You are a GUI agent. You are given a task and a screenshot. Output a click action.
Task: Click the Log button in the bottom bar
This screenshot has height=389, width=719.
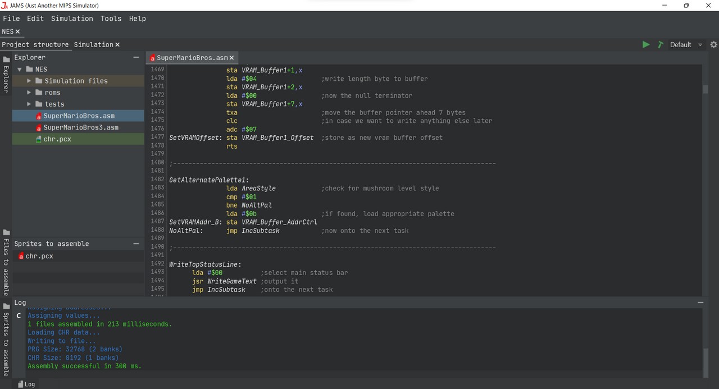click(26, 384)
